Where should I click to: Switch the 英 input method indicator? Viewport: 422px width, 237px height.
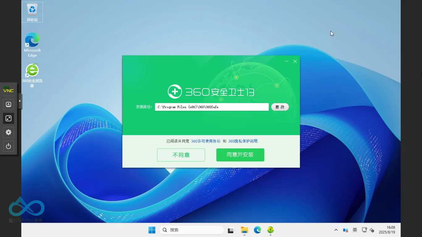[x=355, y=230]
